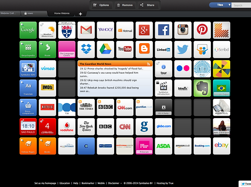Open the Dropbox tile
Viewport: 251px width, 187px height.
point(86,50)
